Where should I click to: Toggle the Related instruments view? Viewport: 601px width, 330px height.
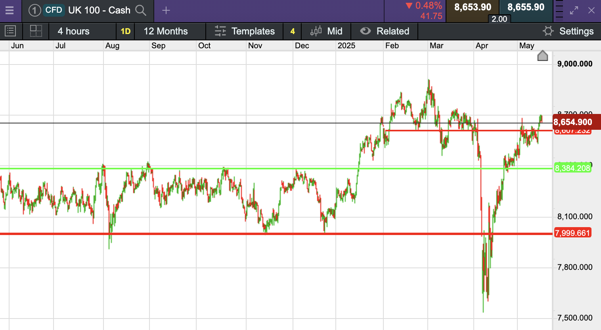coord(385,31)
